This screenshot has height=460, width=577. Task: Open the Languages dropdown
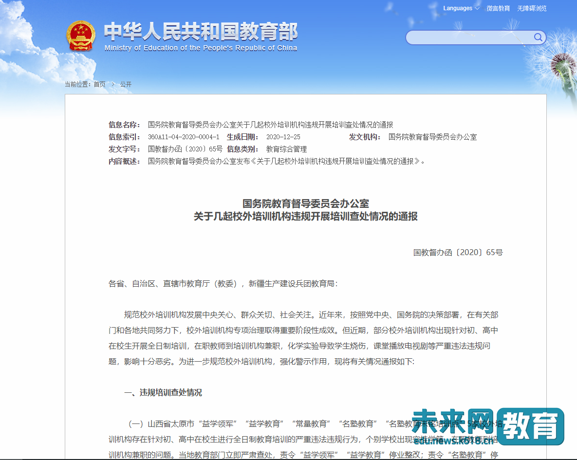[x=461, y=8]
